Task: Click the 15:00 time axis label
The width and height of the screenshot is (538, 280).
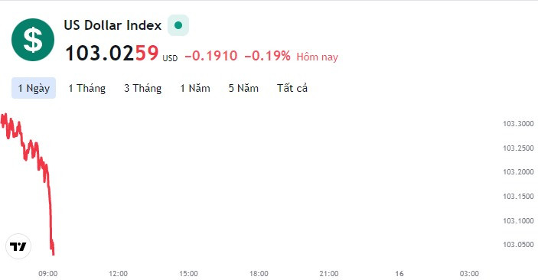Action: click(189, 273)
